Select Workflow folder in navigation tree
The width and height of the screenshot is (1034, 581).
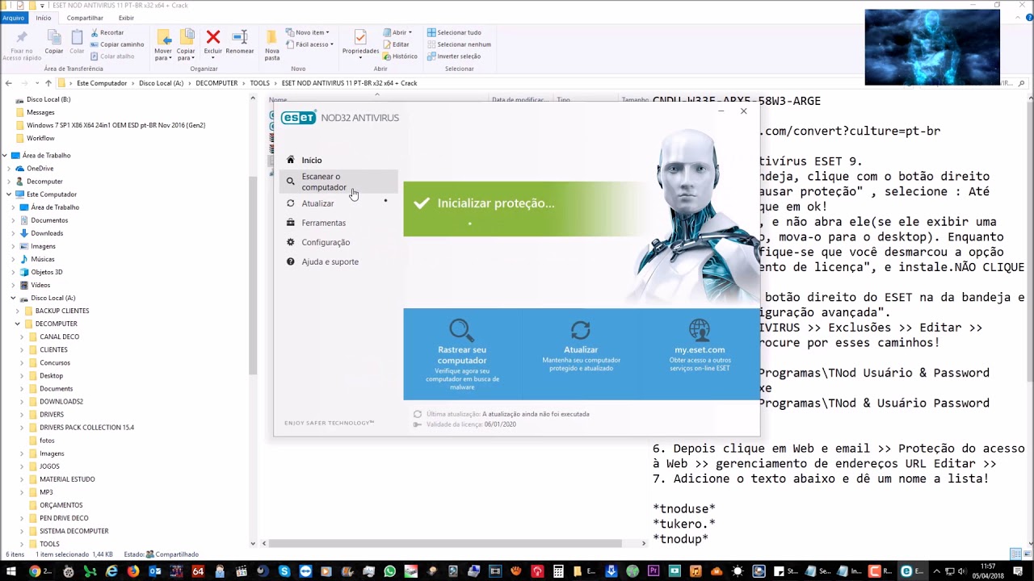[40, 138]
